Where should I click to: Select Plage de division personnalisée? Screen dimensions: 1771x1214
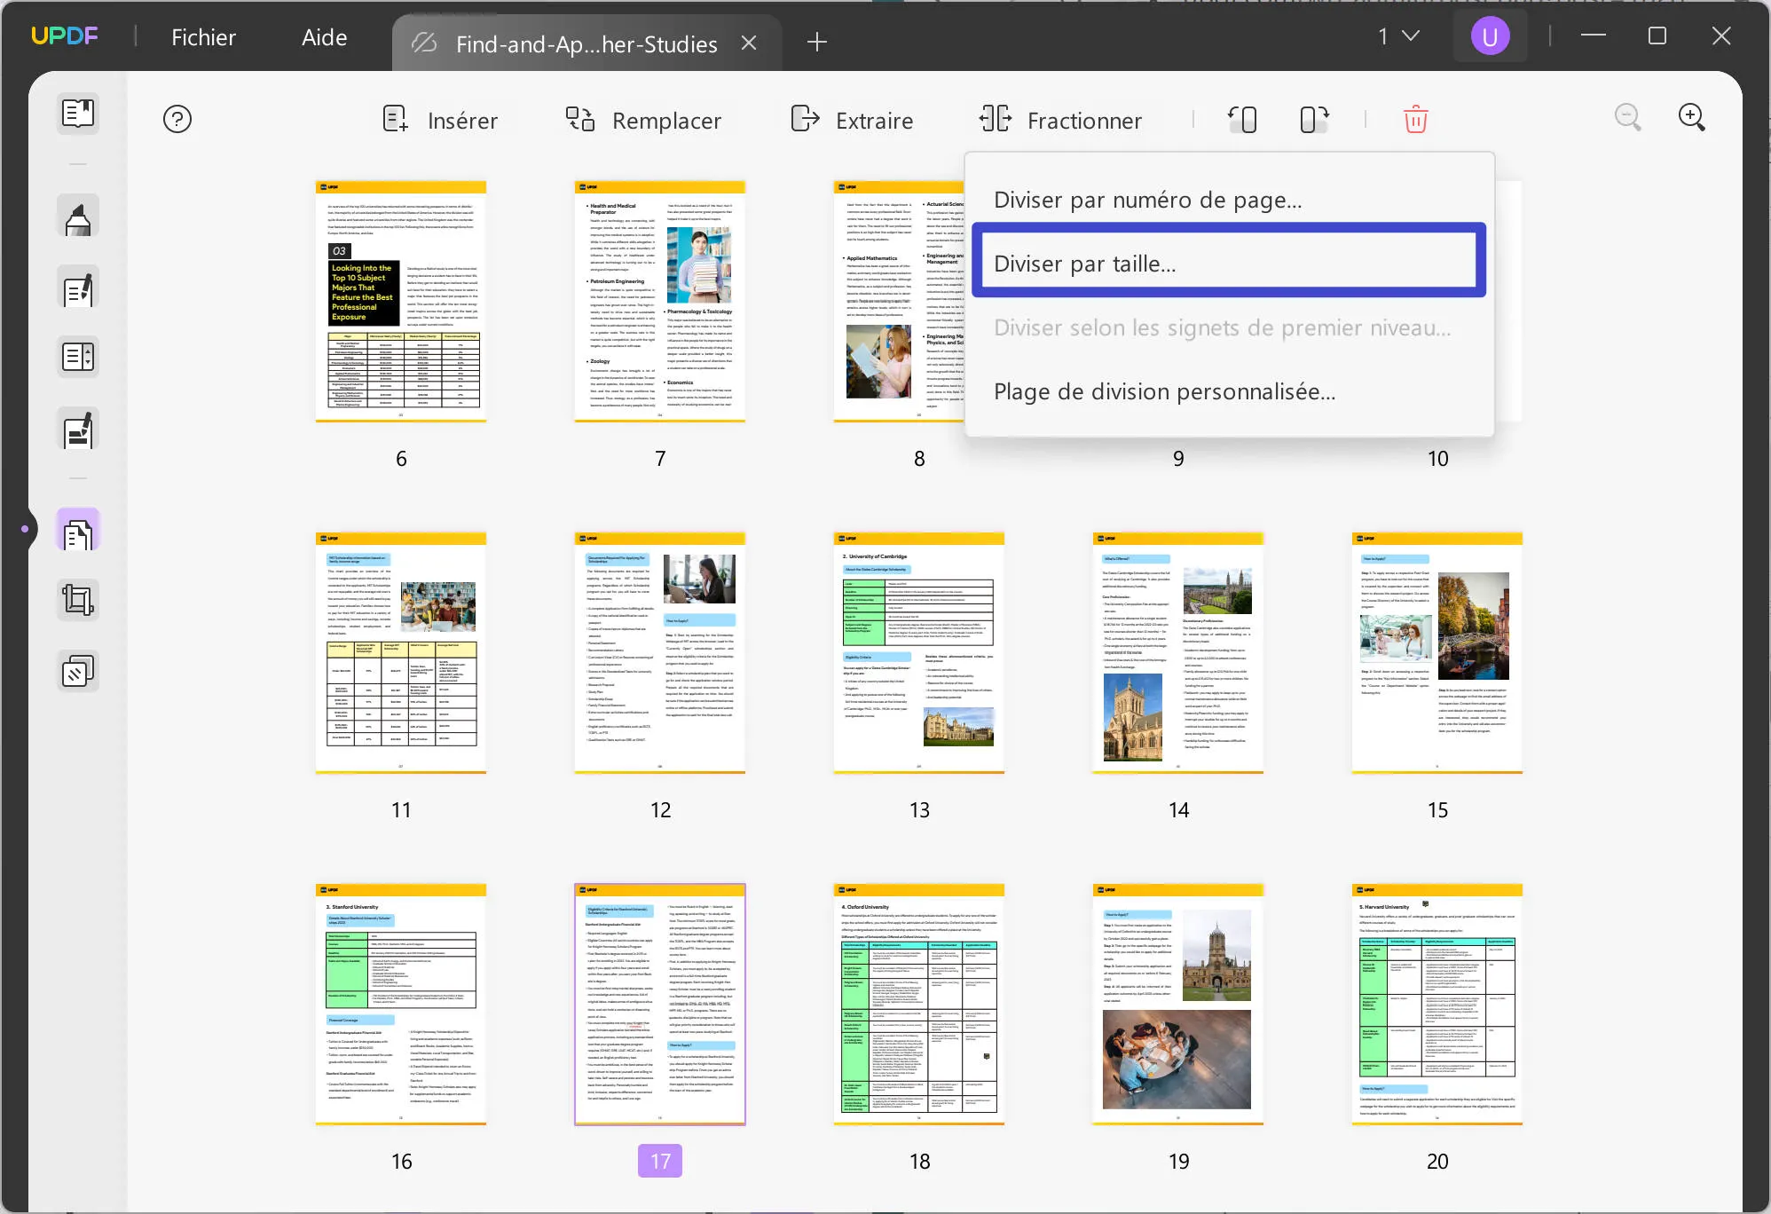pyautogui.click(x=1164, y=391)
